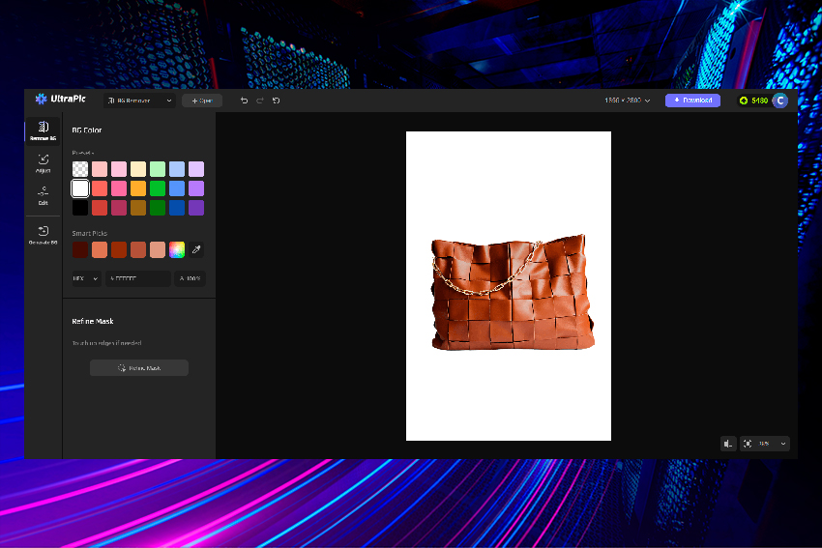Select the hot pink preset swatch
The image size is (822, 548).
(x=119, y=188)
